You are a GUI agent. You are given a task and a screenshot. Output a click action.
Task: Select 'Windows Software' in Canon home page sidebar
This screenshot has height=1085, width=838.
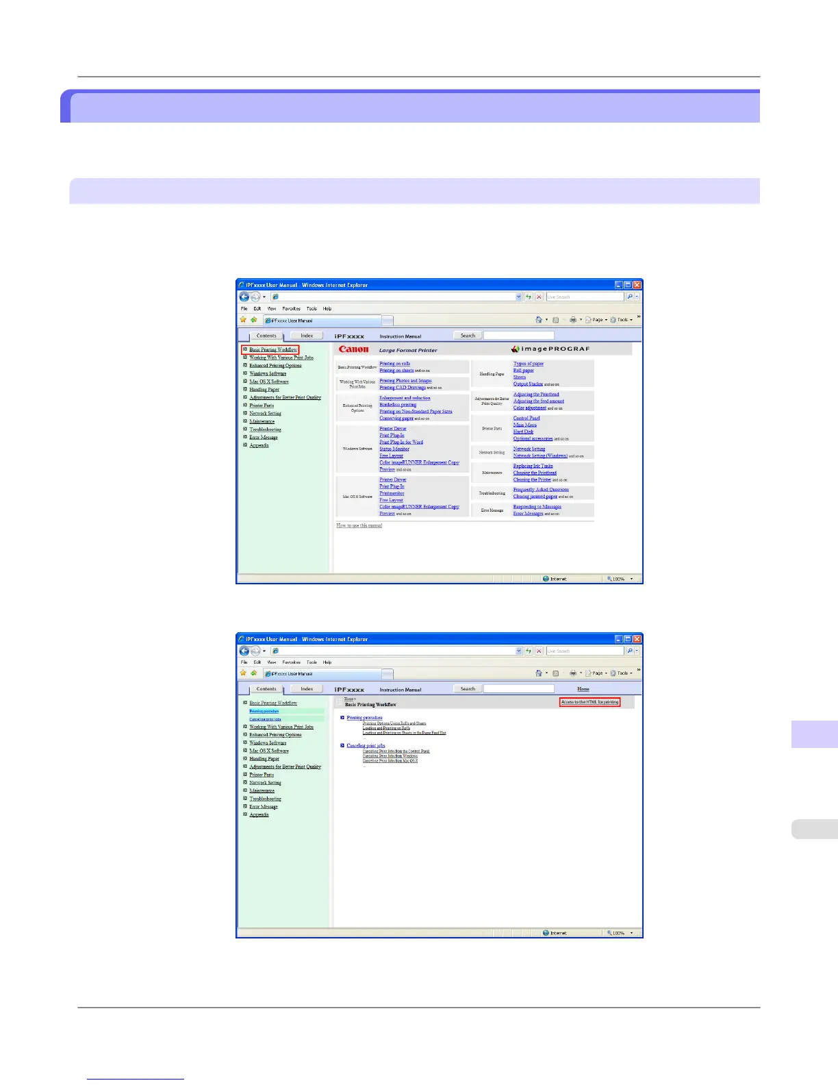click(268, 373)
